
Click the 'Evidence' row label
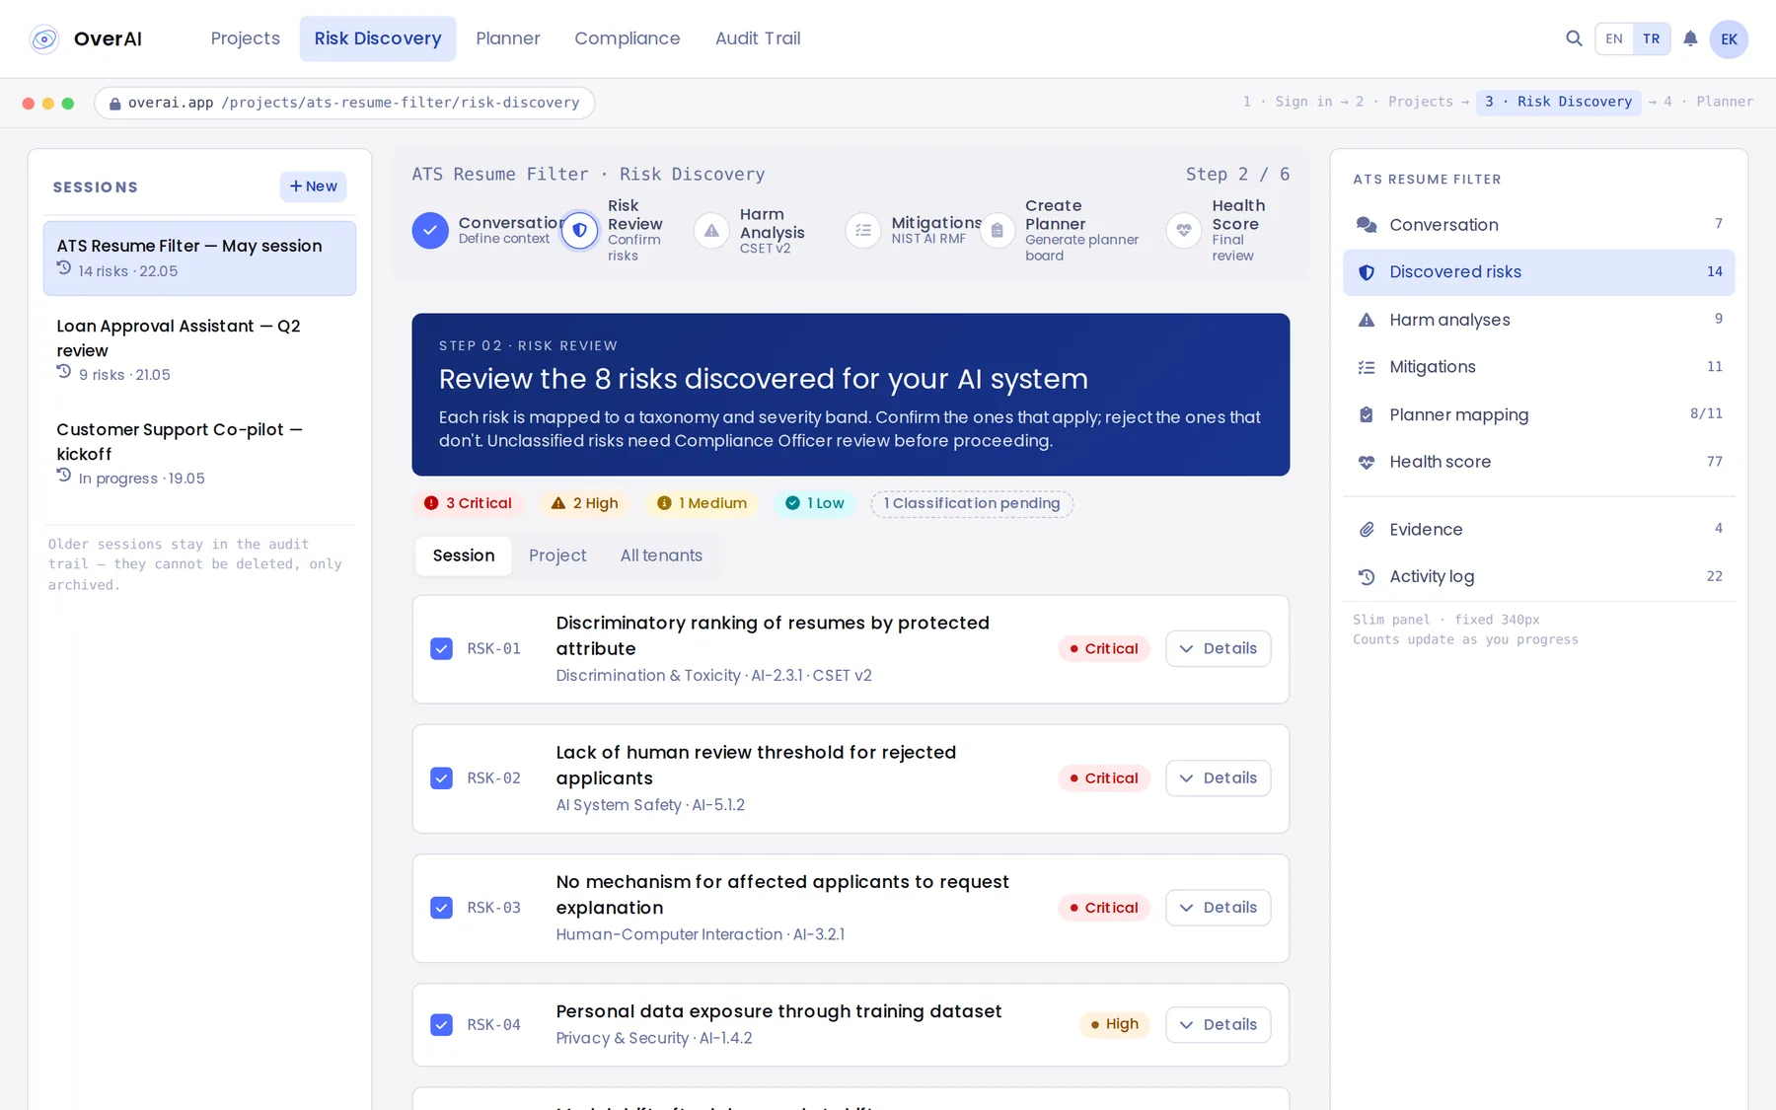[x=1426, y=530]
